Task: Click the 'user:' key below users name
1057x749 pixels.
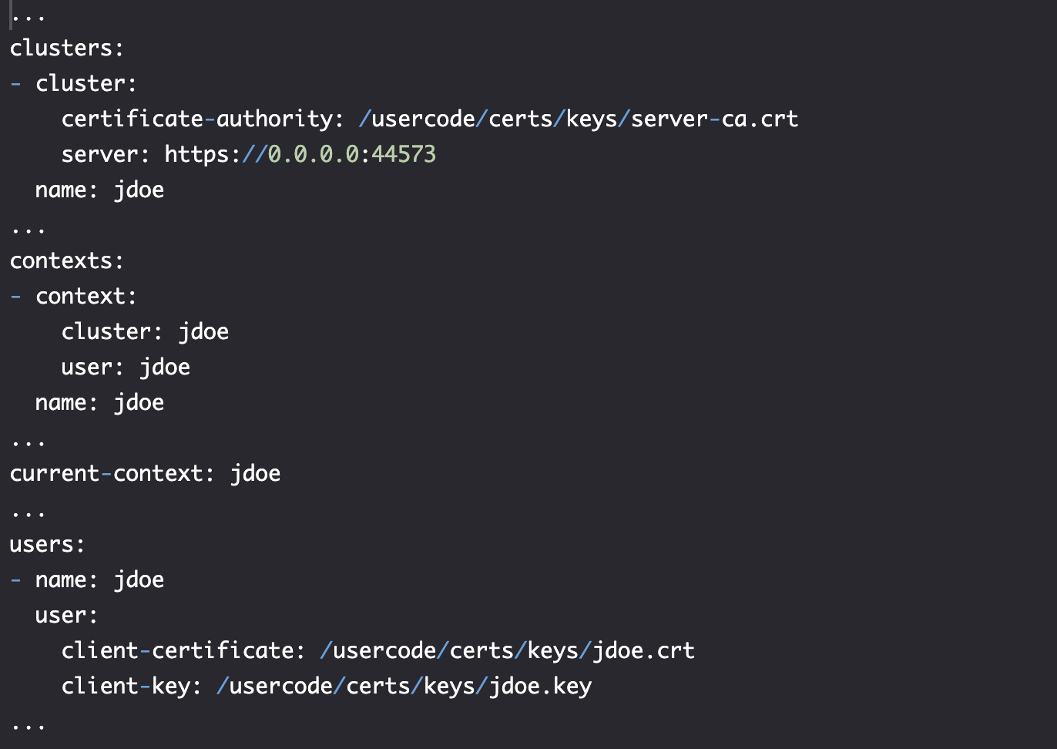Action: click(67, 615)
